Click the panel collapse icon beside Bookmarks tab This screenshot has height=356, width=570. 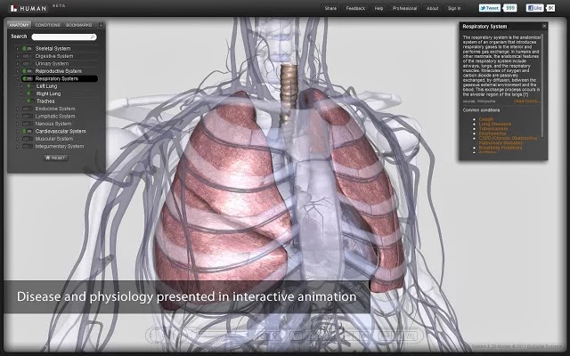pyautogui.click(x=101, y=25)
